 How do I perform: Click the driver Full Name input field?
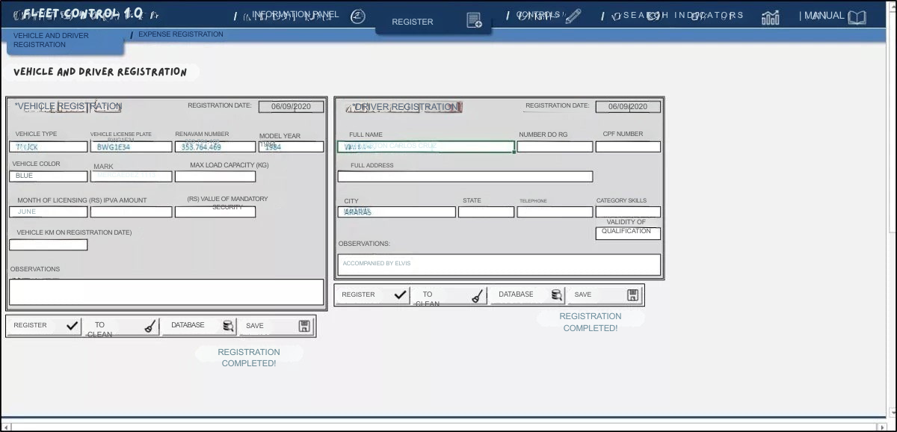point(425,146)
